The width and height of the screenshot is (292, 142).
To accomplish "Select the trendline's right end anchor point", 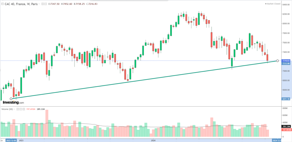I will click(277, 61).
